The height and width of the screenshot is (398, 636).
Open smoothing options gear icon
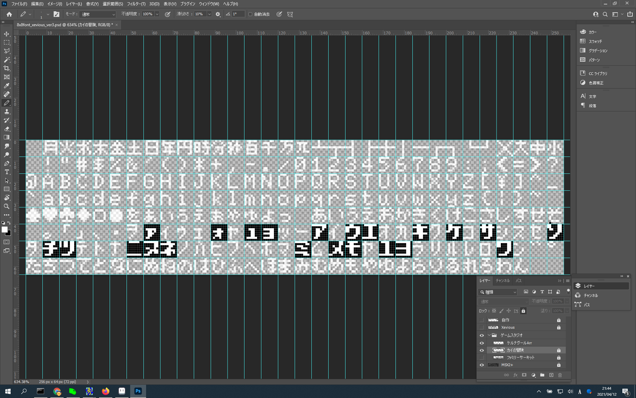218,14
